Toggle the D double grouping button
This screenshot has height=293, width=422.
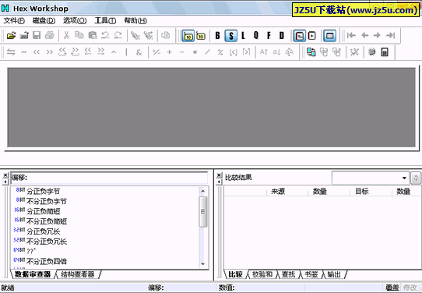coord(282,35)
